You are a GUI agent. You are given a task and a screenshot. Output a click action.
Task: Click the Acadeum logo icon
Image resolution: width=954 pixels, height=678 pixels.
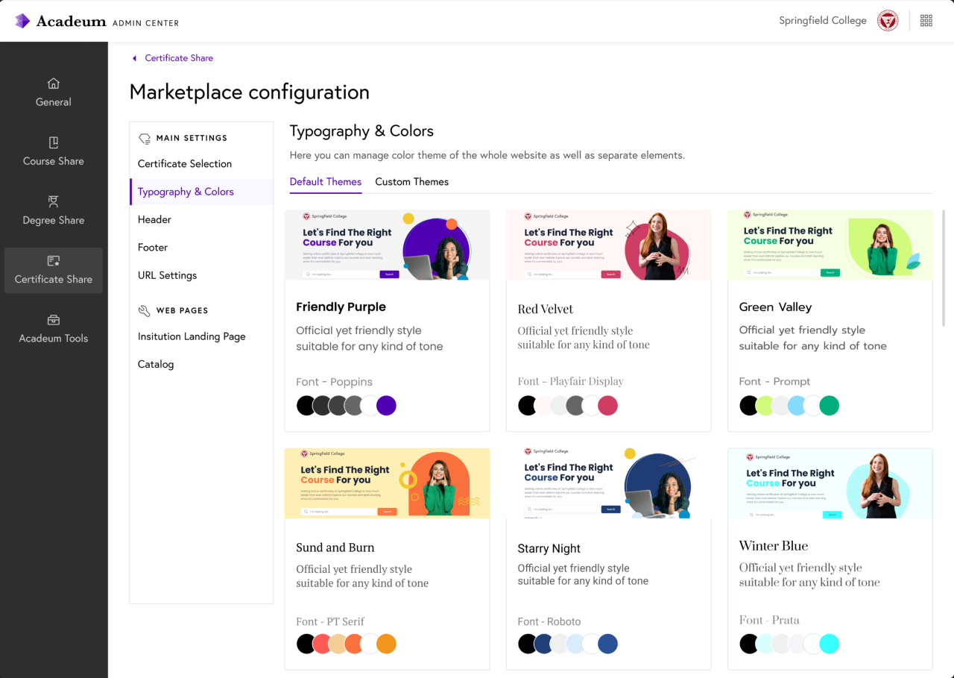(x=22, y=21)
